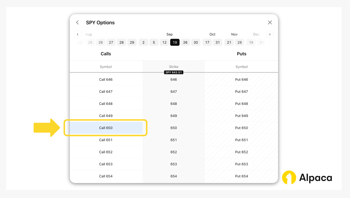Click the SPY 643.51 price badge
This screenshot has height=198, width=350.
pyautogui.click(x=173, y=72)
